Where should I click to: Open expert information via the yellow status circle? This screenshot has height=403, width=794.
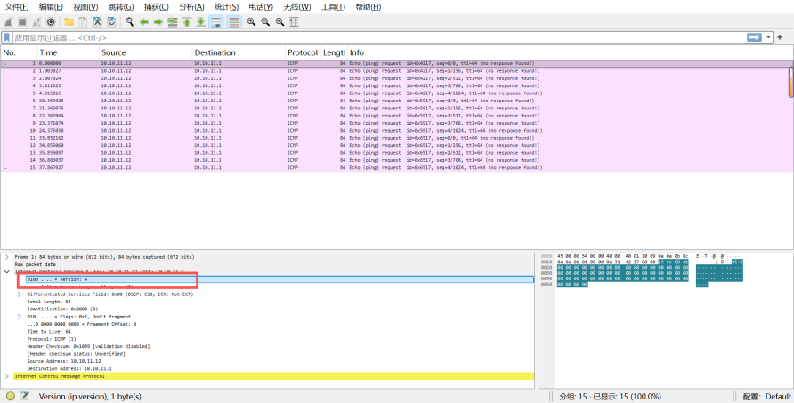(11, 396)
